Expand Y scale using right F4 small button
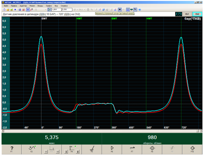Viewport: 204px width, 156px height. (x=78, y=152)
